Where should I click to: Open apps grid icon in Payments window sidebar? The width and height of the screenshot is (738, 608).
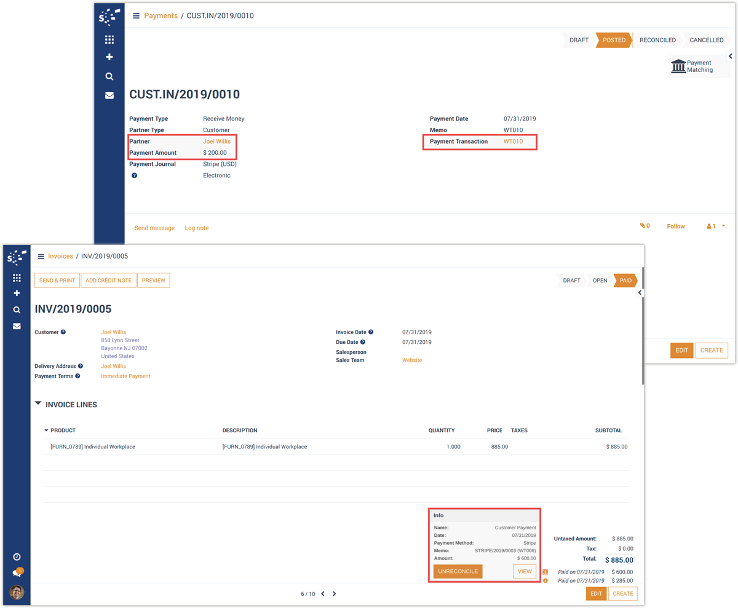click(x=109, y=40)
